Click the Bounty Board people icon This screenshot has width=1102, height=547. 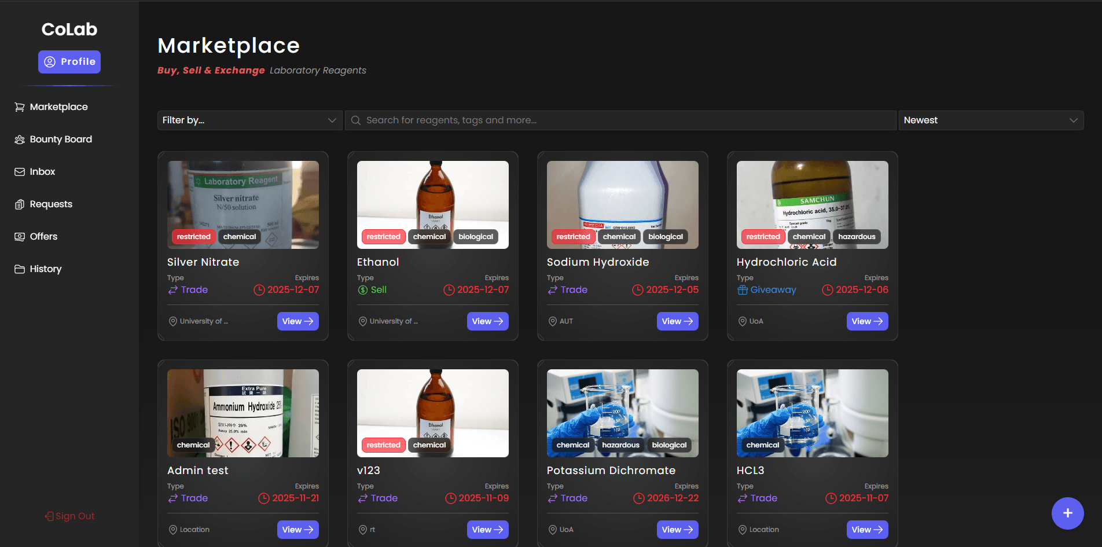(x=20, y=139)
